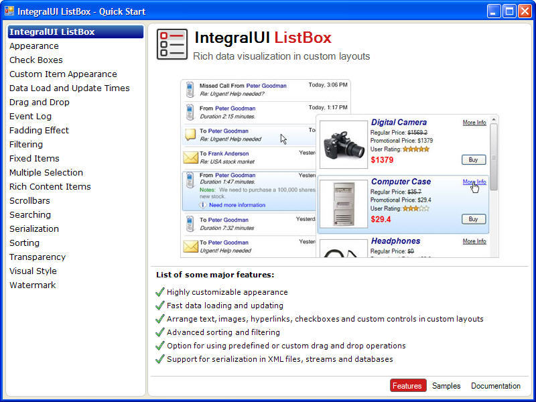Open the Transparency sample
The height and width of the screenshot is (402, 536).
pos(38,257)
